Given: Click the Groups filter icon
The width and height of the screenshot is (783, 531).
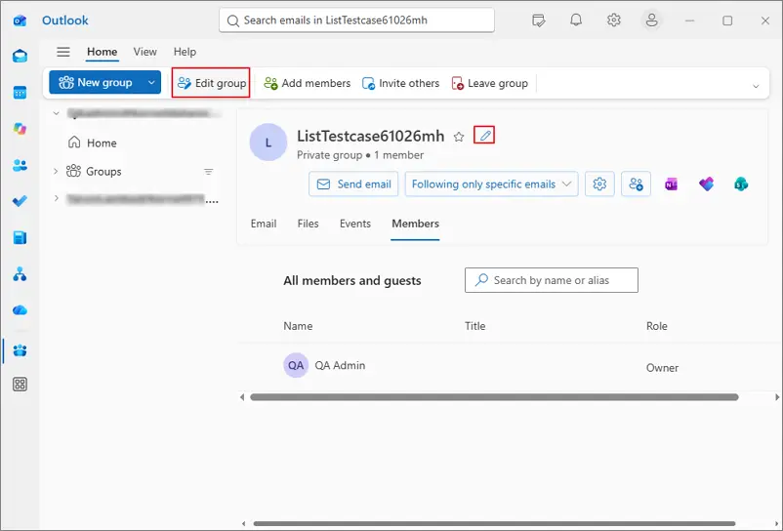Looking at the screenshot, I should click(x=209, y=172).
